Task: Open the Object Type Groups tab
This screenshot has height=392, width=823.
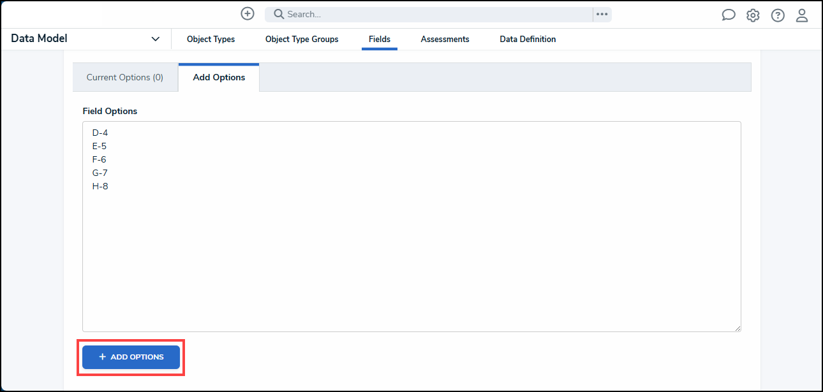Action: coord(302,39)
